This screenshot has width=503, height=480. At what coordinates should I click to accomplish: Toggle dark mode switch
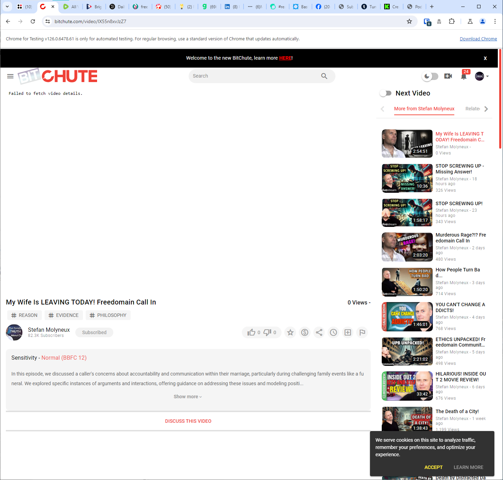click(430, 76)
